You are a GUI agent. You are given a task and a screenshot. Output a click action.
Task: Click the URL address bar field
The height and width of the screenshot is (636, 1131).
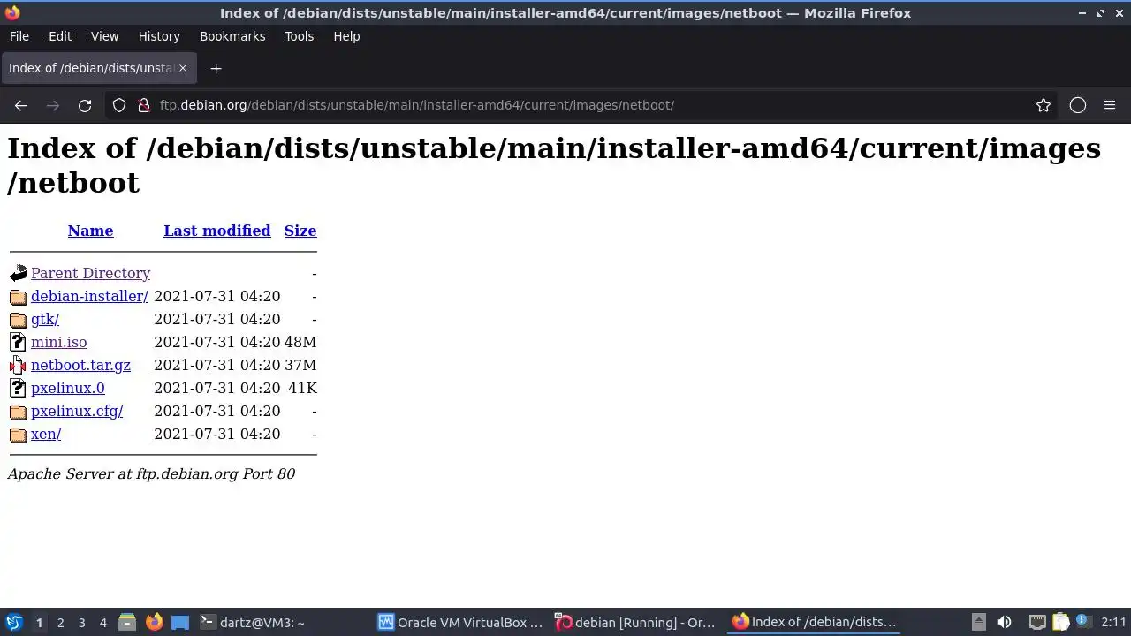[583, 105]
